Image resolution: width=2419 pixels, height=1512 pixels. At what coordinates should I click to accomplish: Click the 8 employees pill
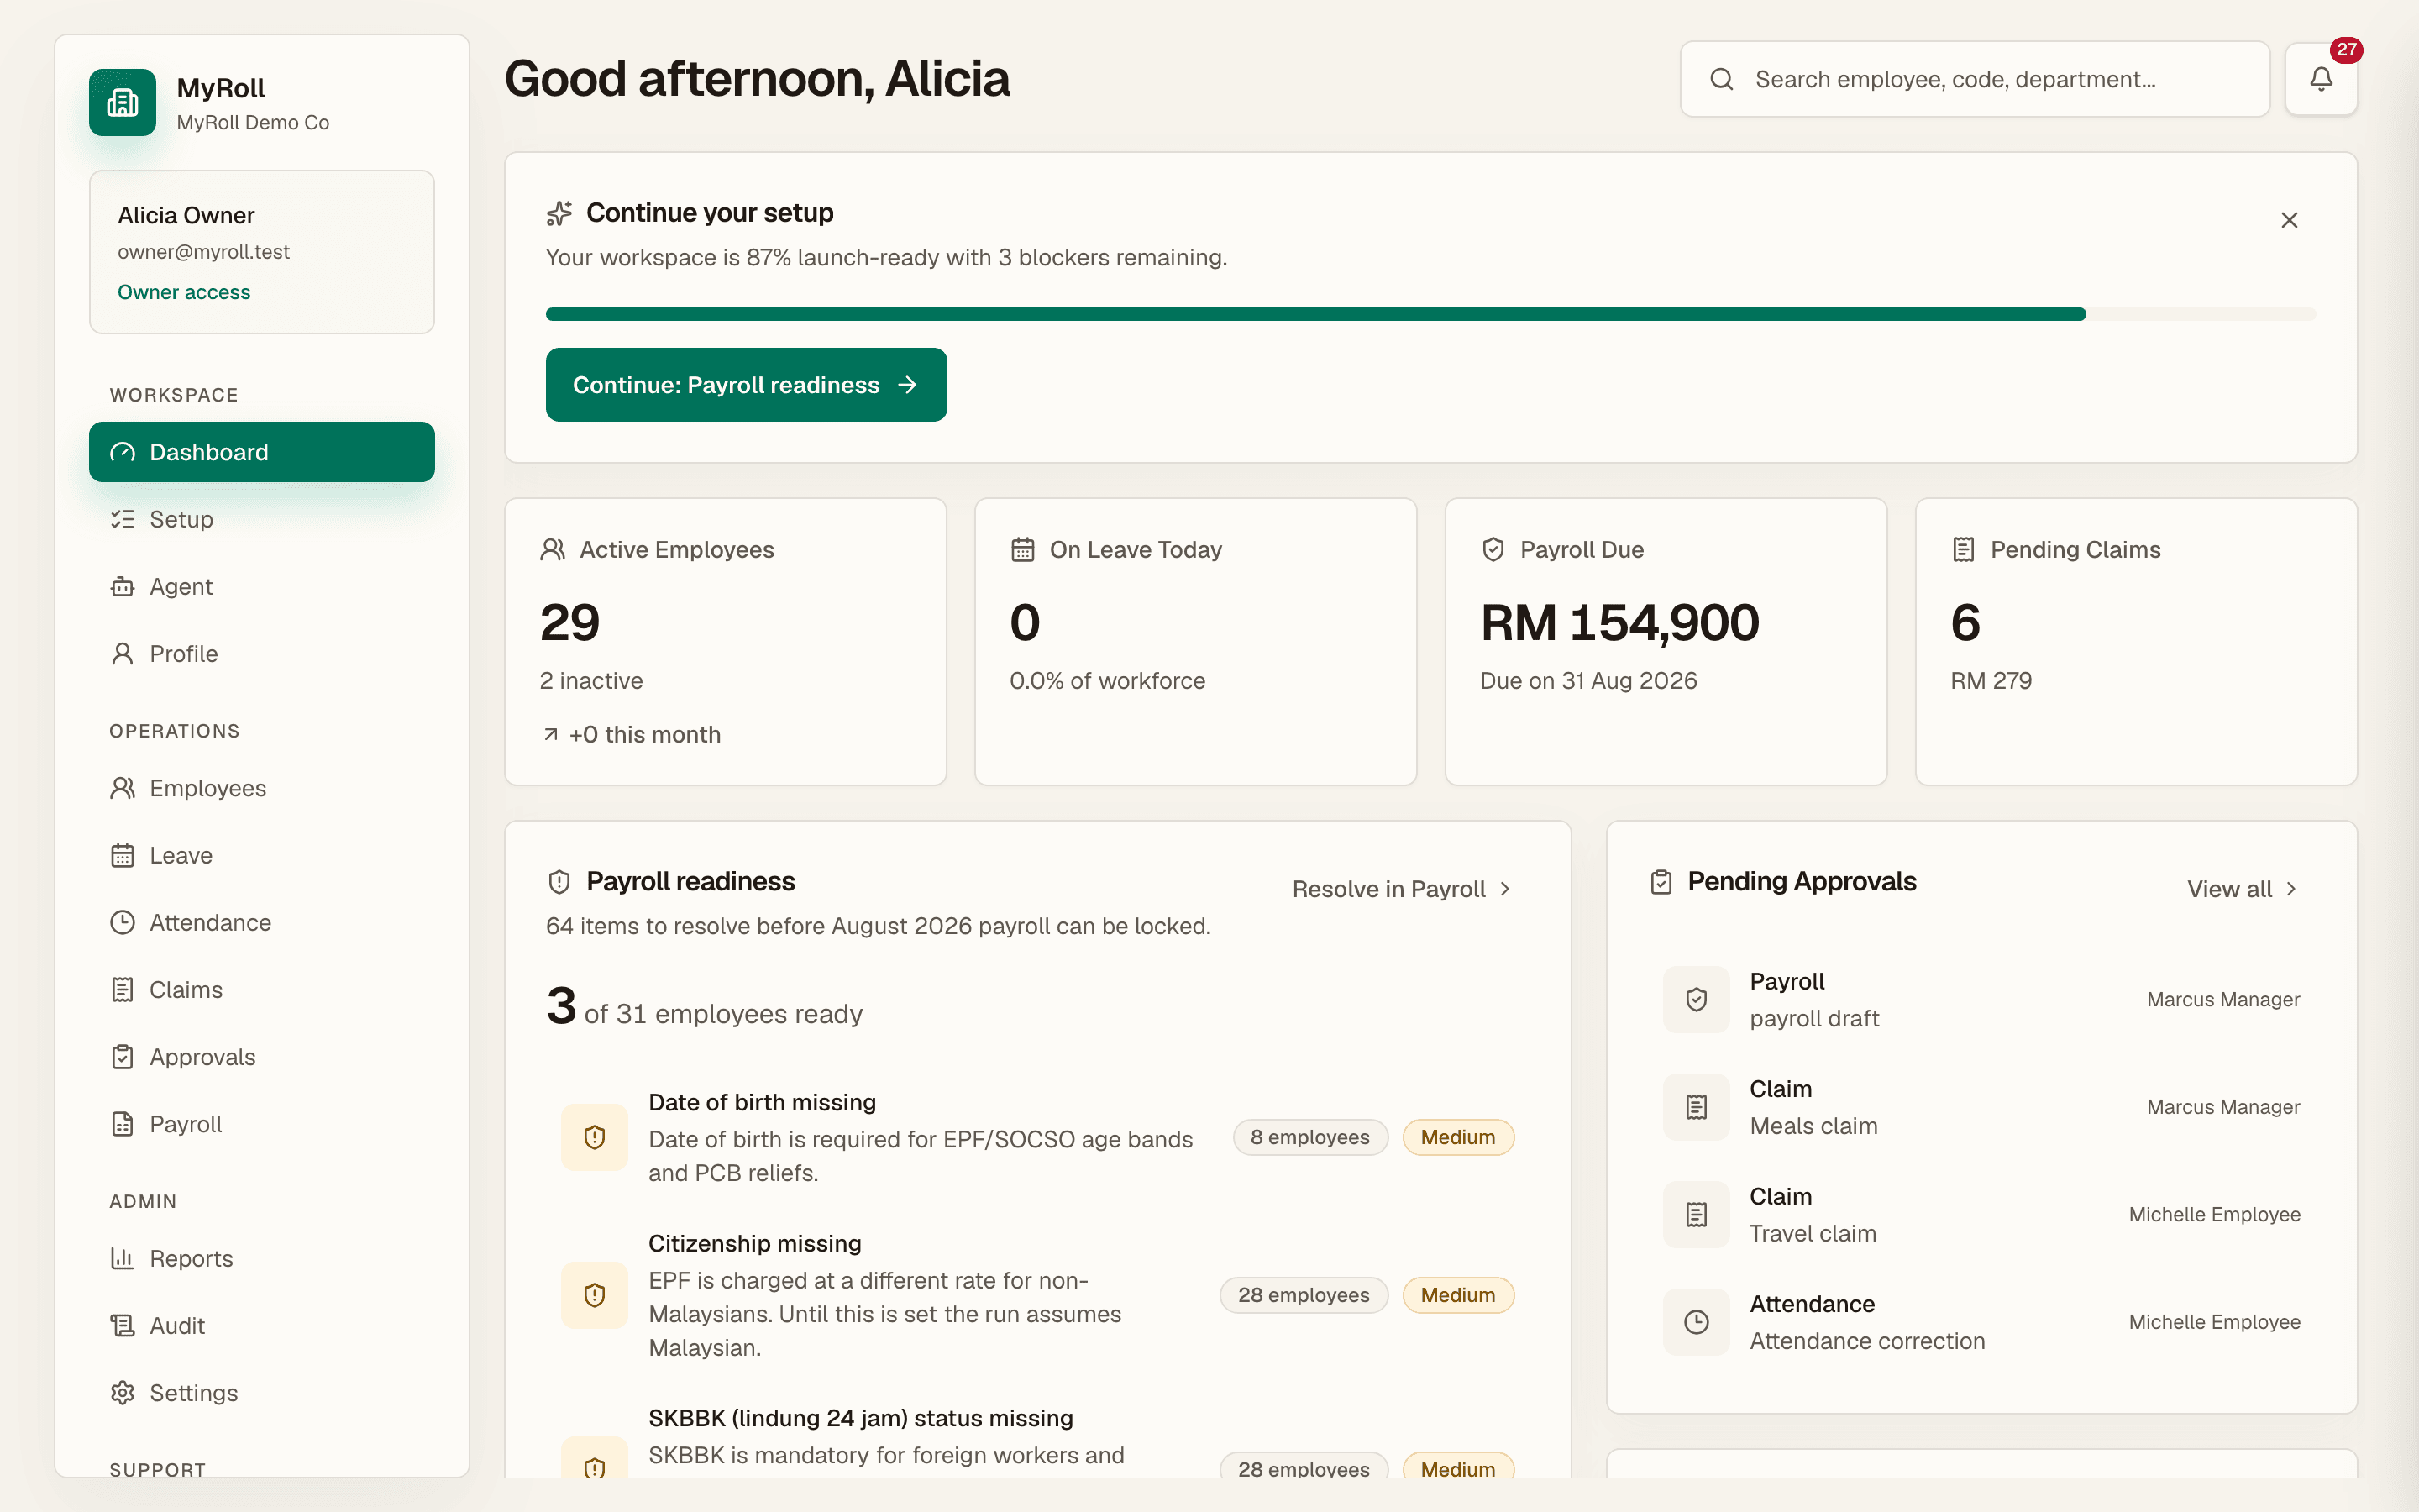[1310, 1137]
